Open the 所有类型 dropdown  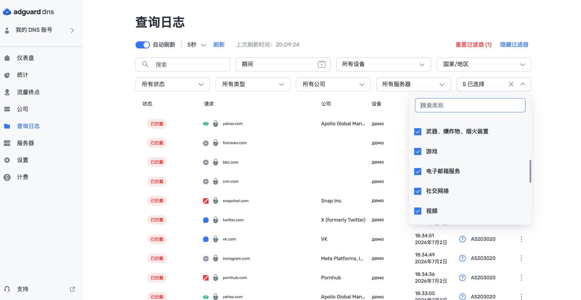coord(253,84)
